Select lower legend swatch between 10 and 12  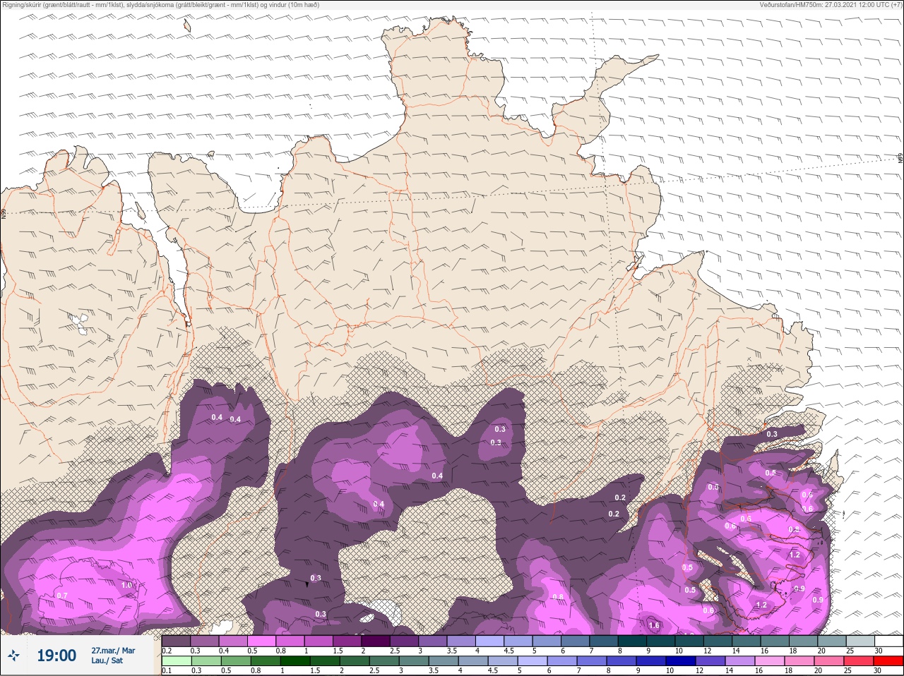(681, 661)
